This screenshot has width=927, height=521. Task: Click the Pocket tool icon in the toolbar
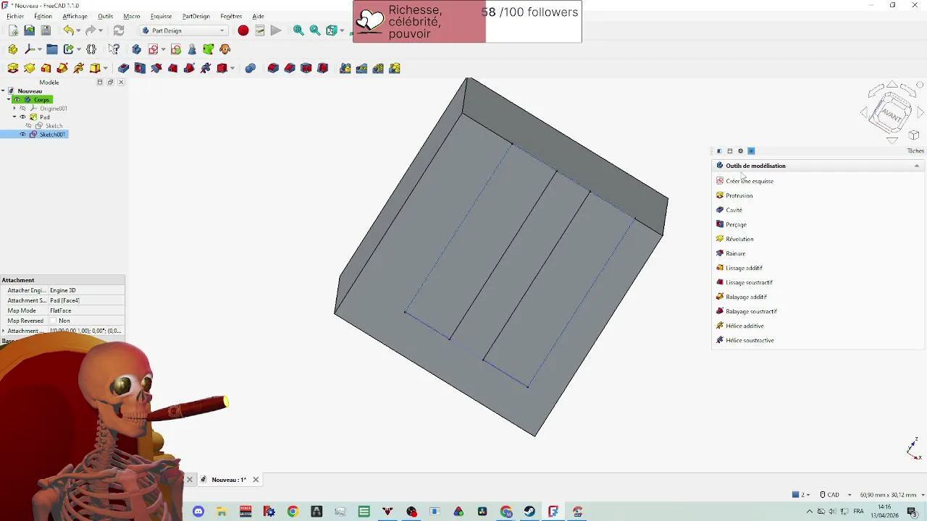coord(124,68)
